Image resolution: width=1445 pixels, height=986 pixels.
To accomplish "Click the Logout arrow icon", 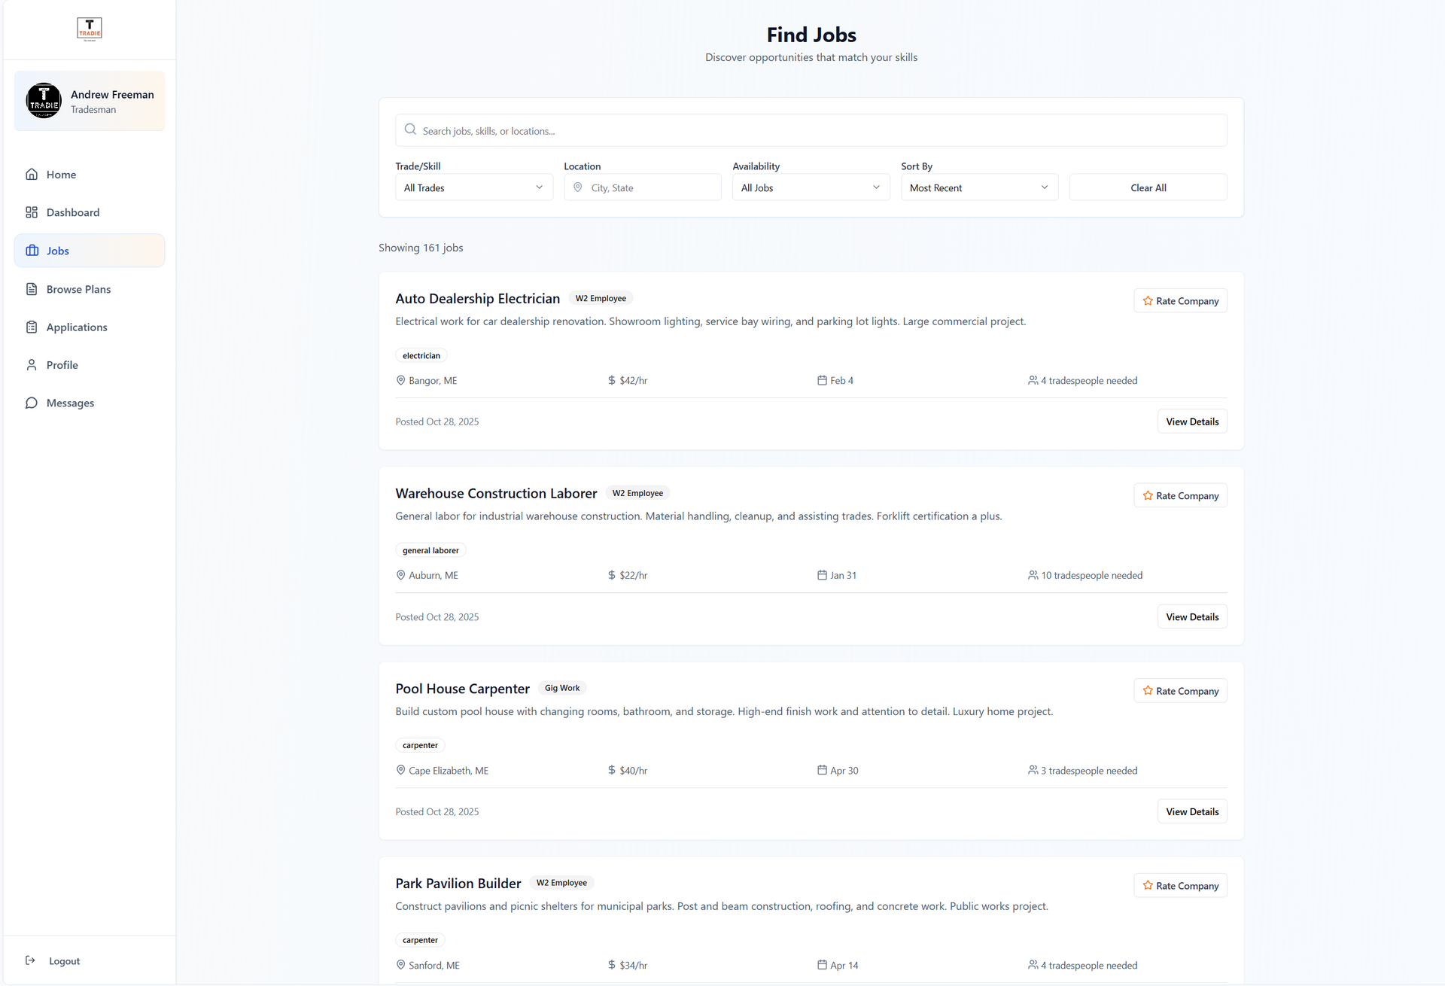I will [30, 960].
